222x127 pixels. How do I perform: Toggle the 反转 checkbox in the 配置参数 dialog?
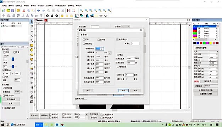84,40
